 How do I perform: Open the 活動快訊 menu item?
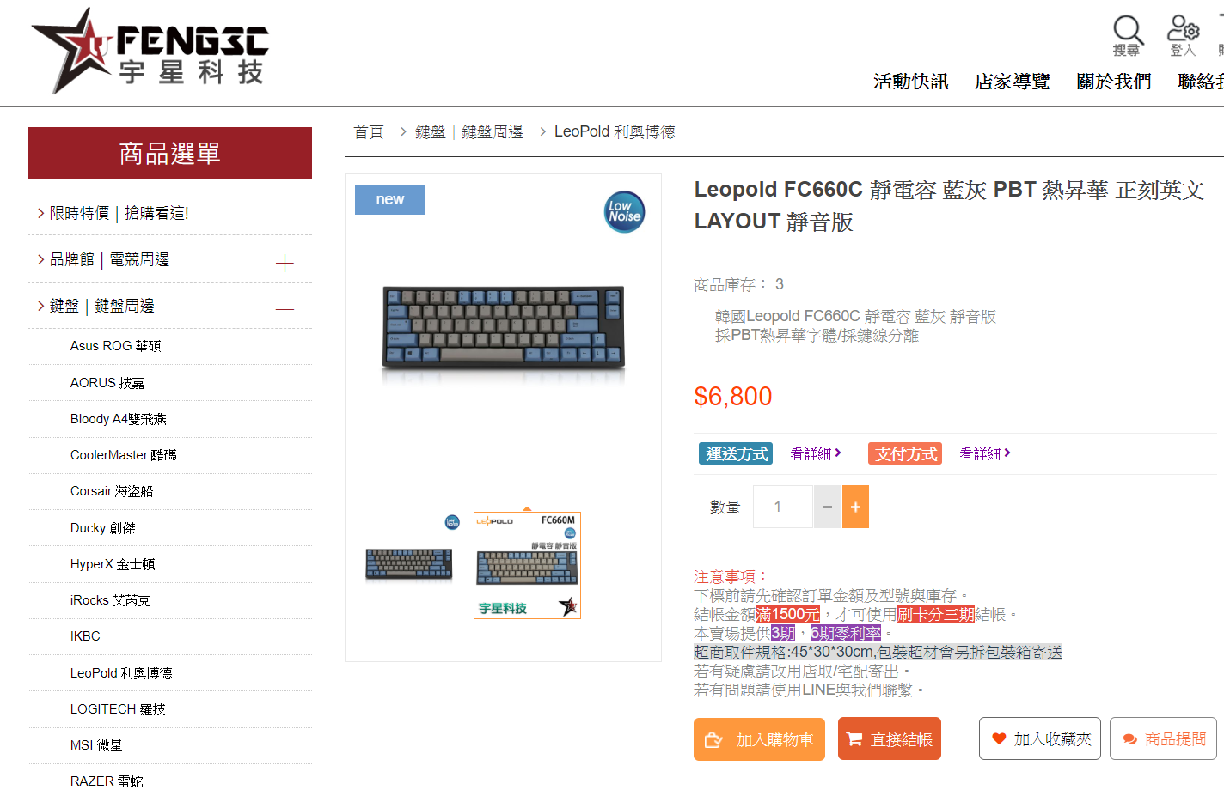[x=910, y=82]
